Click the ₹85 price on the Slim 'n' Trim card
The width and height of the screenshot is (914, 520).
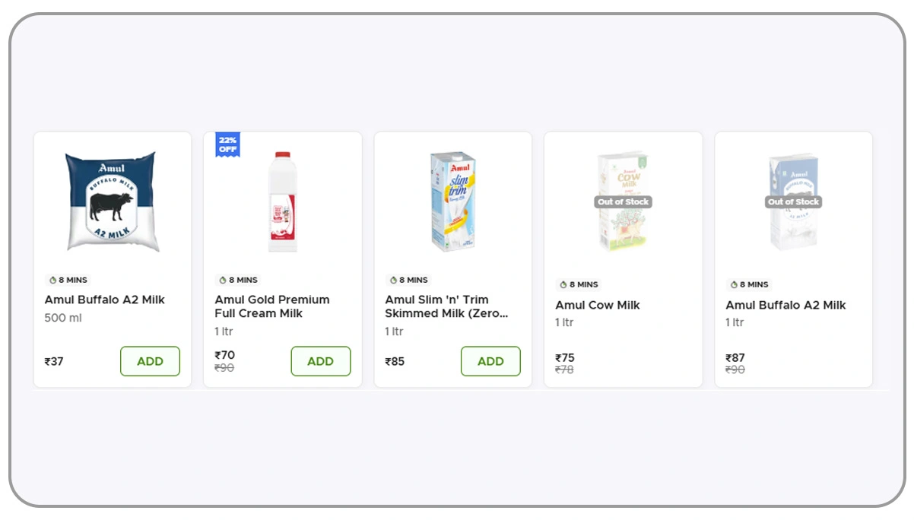[x=395, y=361]
